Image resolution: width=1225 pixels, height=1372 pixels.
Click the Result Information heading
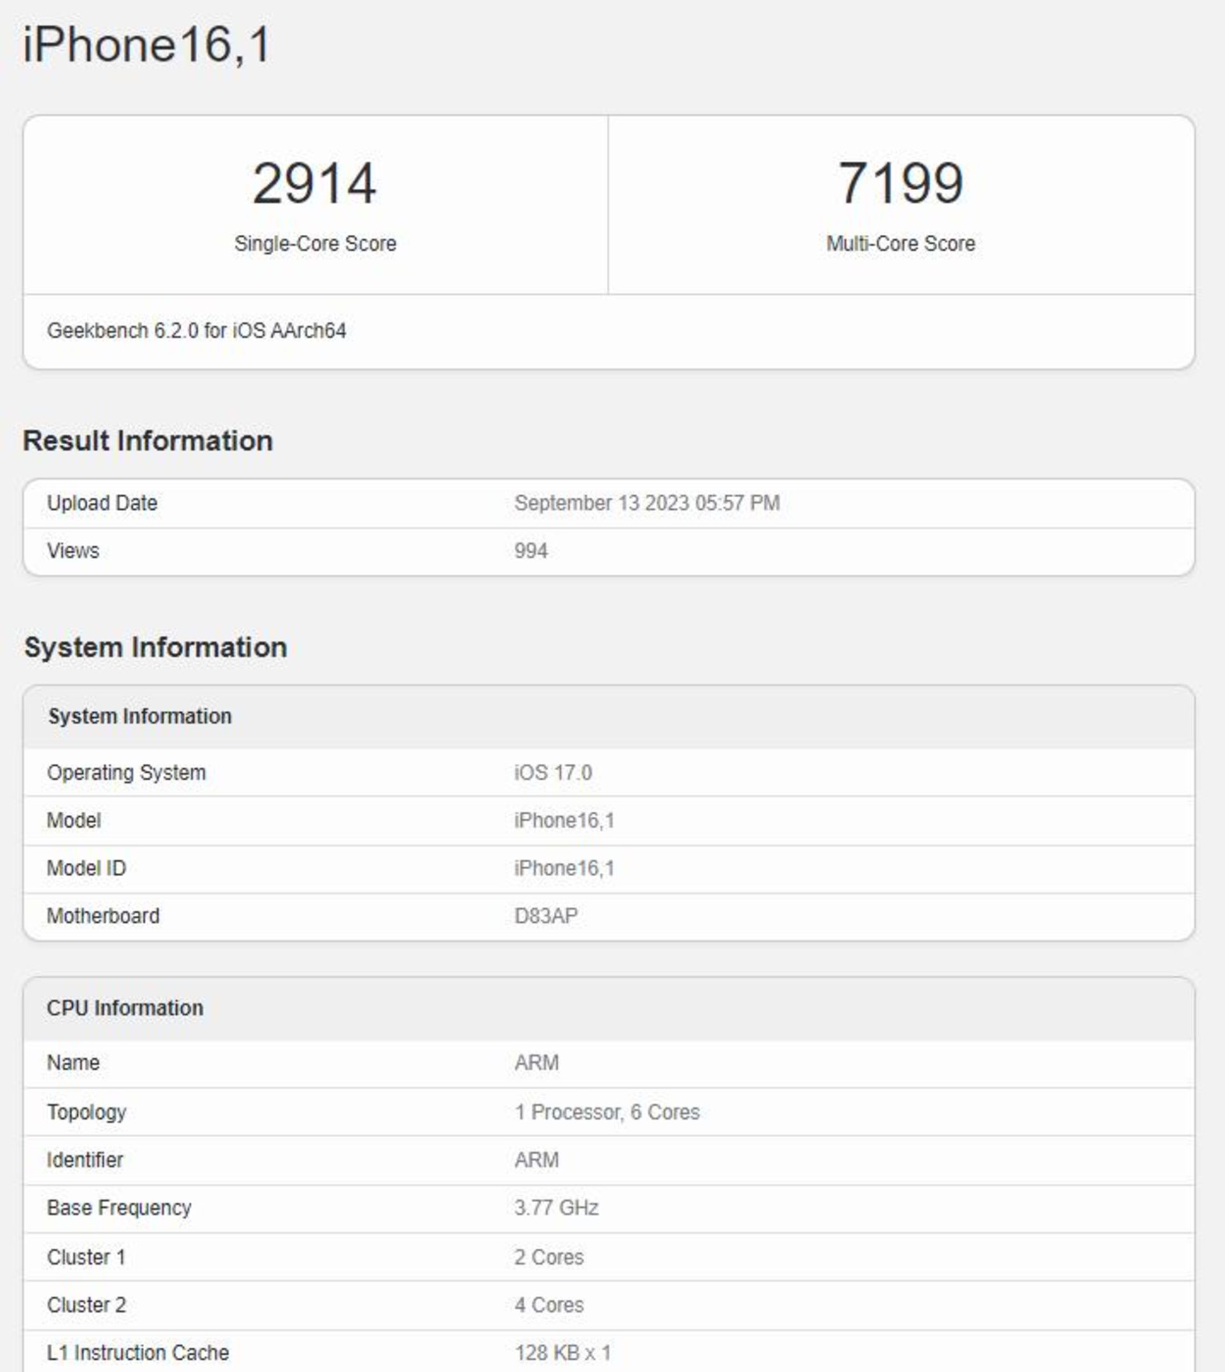[148, 441]
